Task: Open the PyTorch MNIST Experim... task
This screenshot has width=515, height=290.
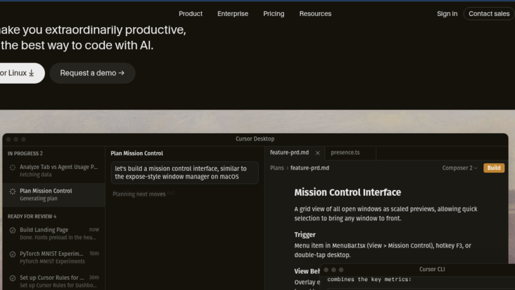Action: point(54,257)
